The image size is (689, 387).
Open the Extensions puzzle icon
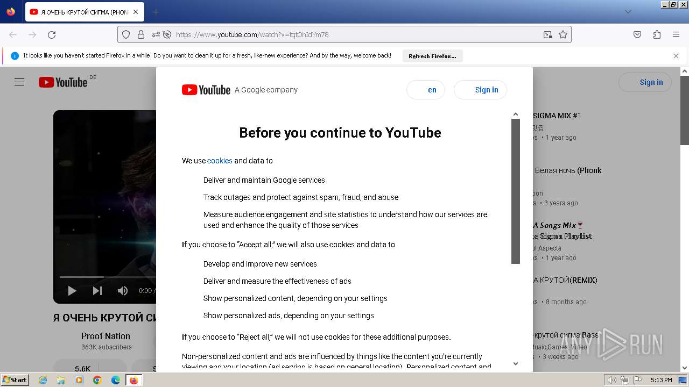pyautogui.click(x=657, y=34)
